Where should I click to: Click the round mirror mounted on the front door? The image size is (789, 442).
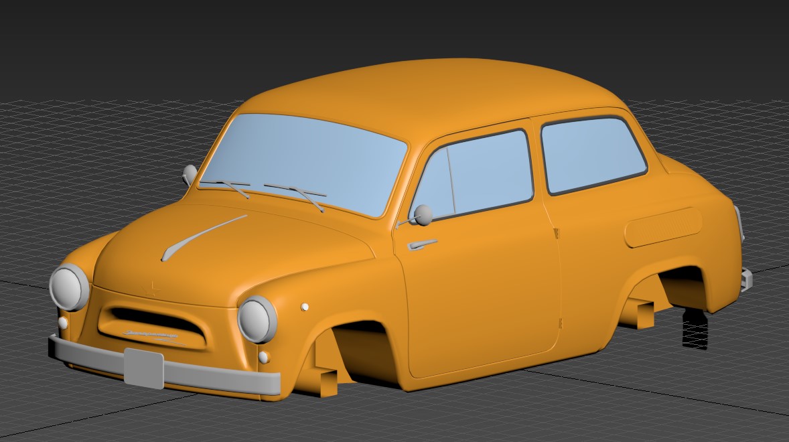click(x=424, y=215)
